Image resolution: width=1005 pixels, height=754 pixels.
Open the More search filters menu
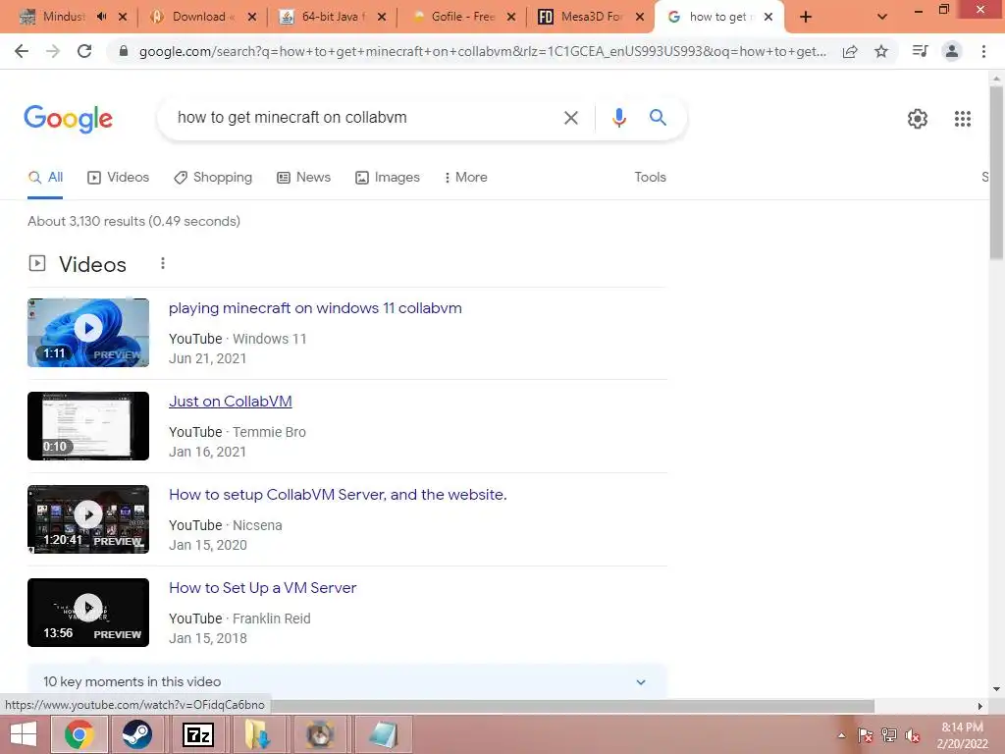click(x=465, y=177)
